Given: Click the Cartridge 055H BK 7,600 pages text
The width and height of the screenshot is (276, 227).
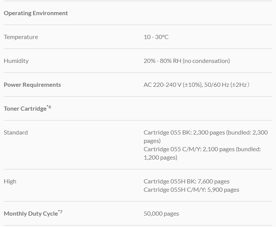Looking at the screenshot, I should click(x=186, y=182).
